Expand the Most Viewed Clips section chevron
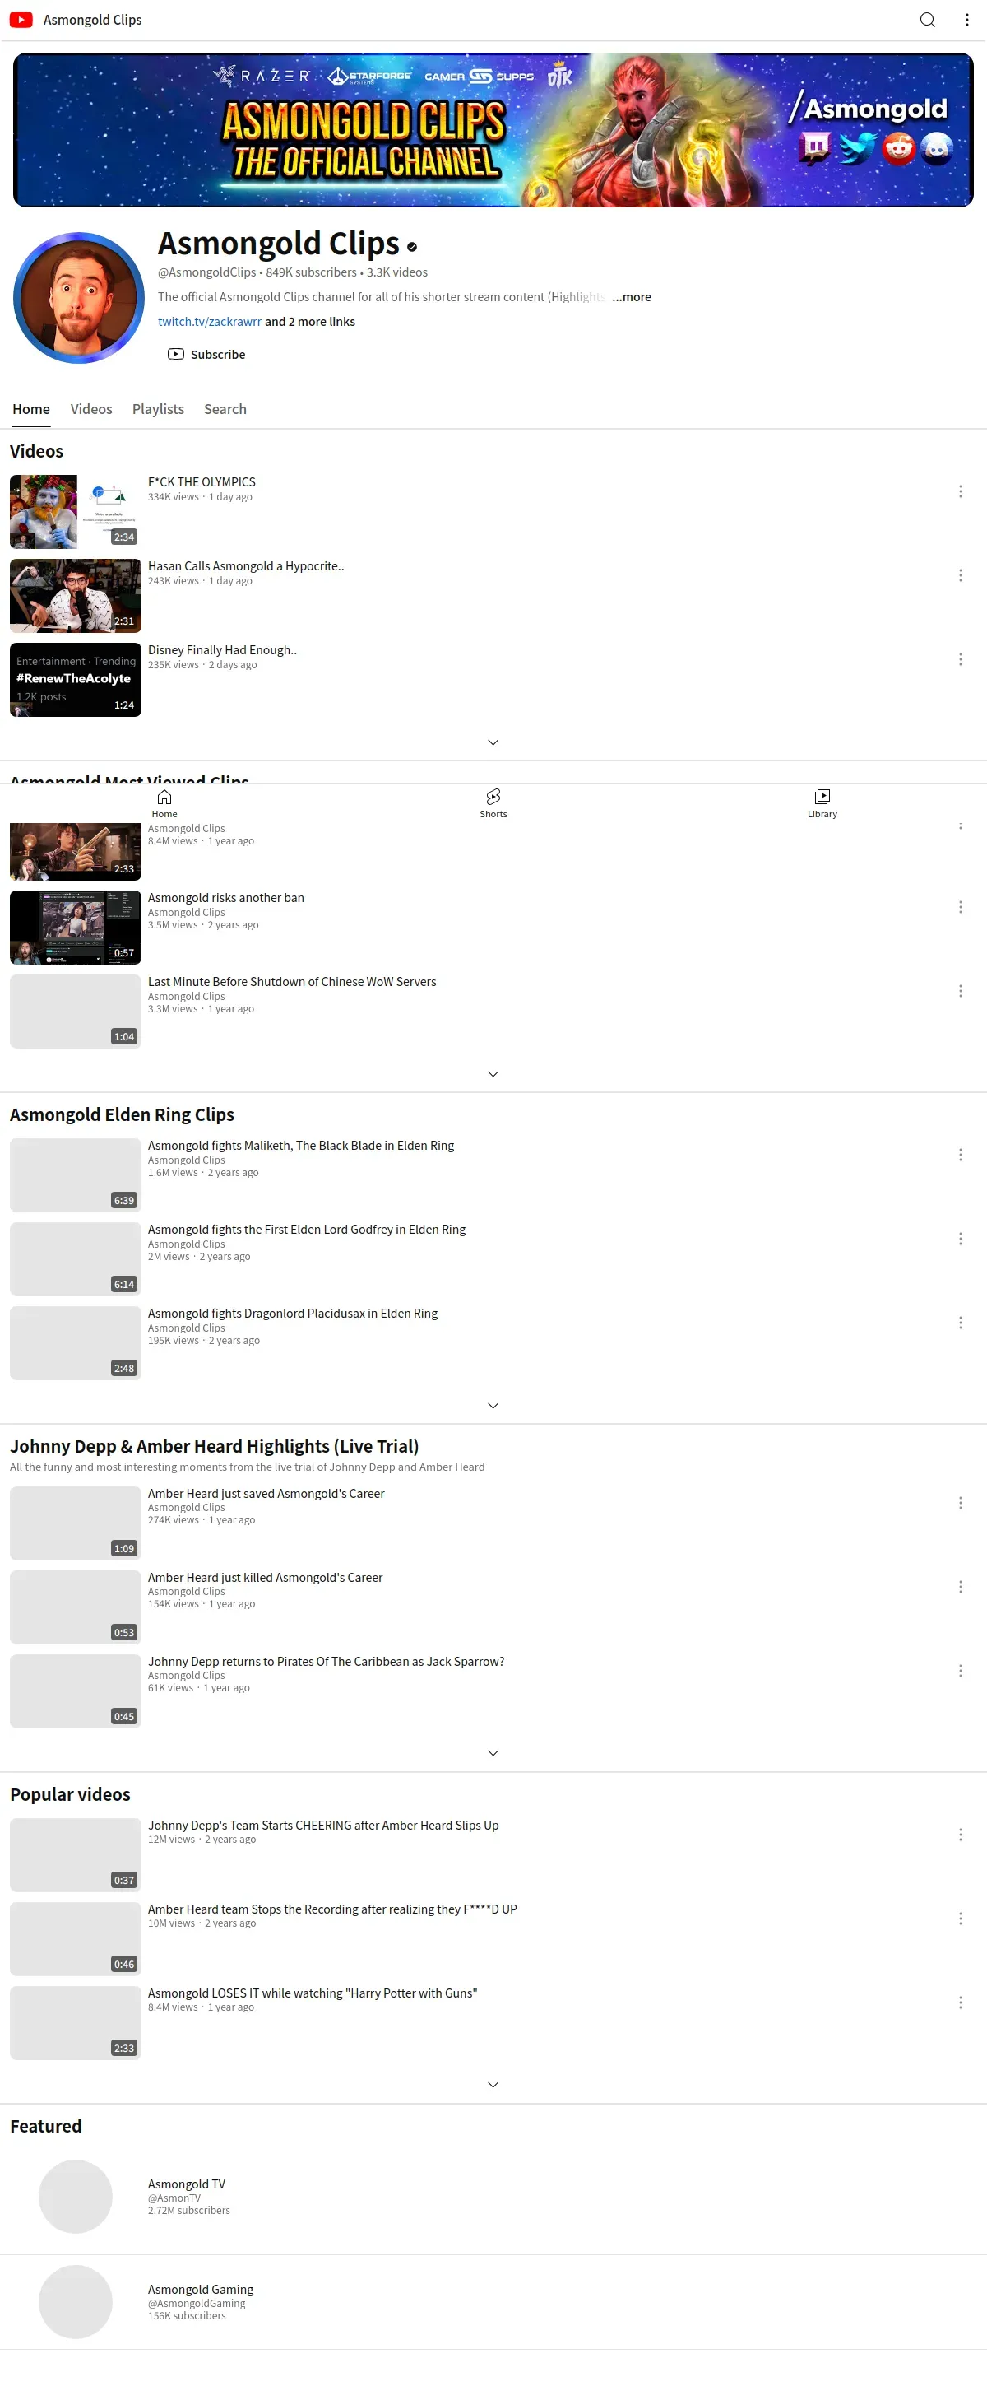This screenshot has height=2400, width=987. (x=493, y=1074)
